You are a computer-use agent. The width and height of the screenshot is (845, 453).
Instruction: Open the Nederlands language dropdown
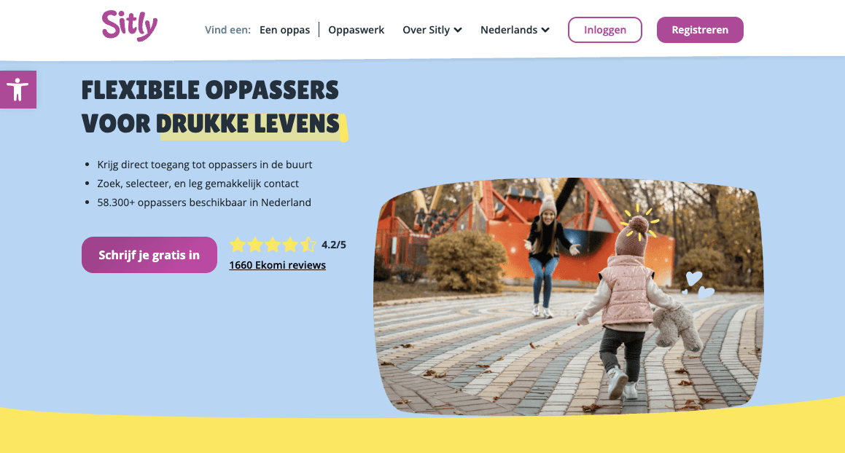[515, 30]
